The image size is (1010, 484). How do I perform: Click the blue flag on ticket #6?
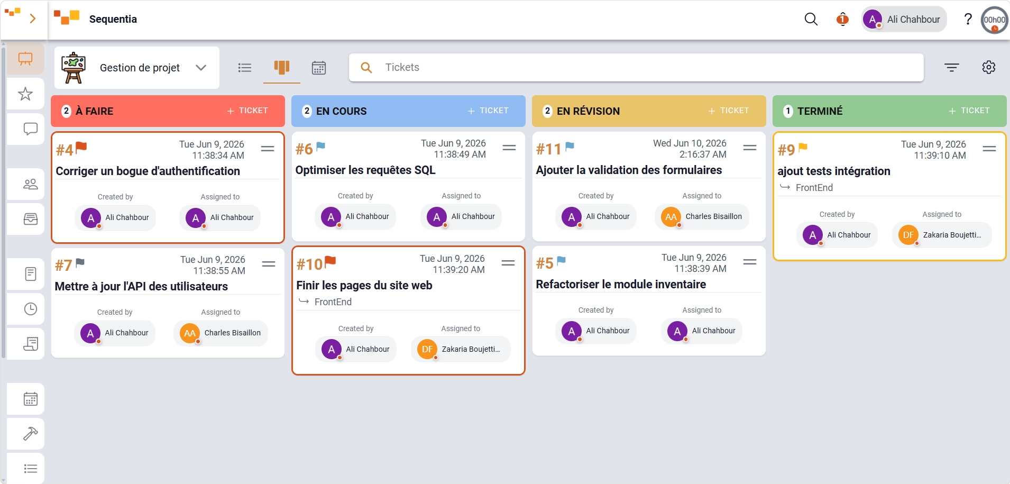(320, 147)
